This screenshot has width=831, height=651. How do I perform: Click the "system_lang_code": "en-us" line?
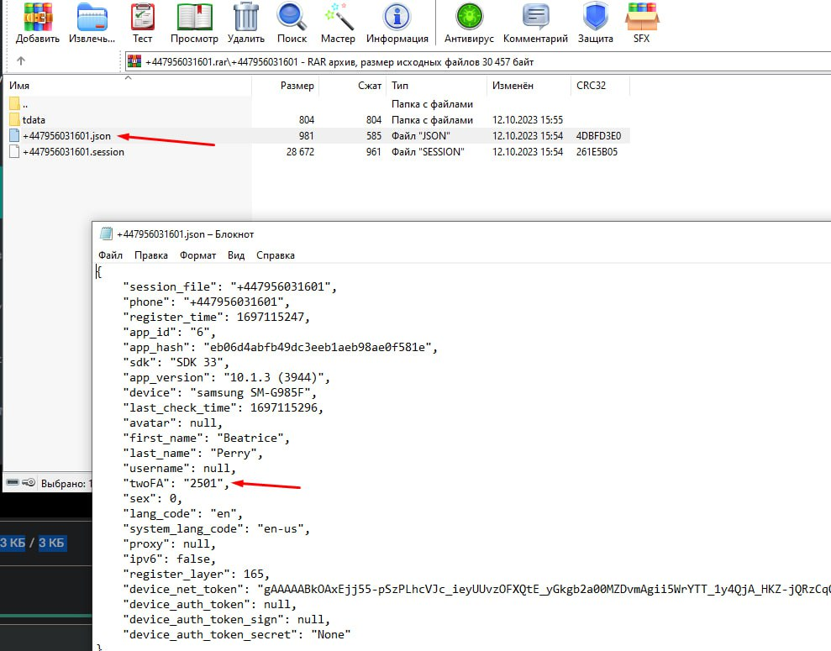pos(216,528)
